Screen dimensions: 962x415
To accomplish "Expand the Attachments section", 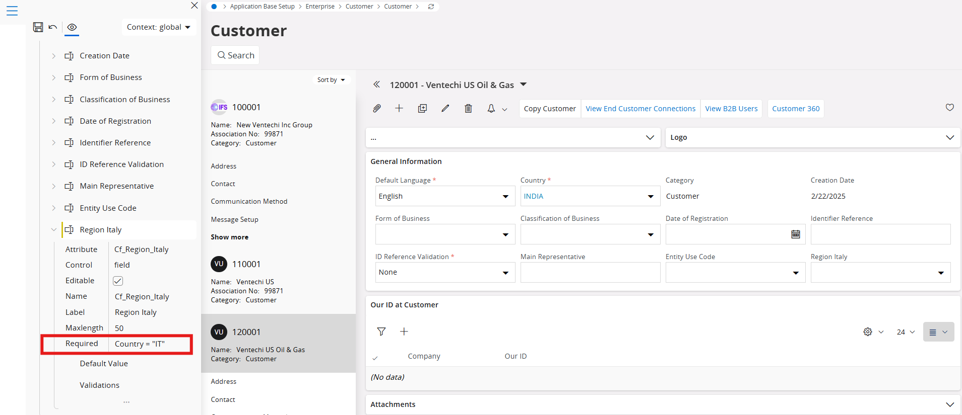I will click(950, 404).
